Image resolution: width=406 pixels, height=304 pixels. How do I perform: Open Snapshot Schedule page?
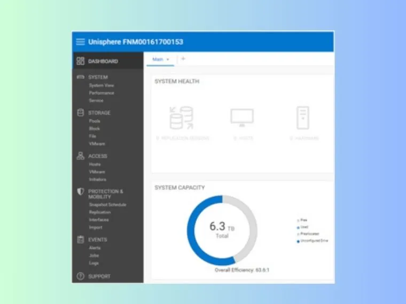(x=107, y=204)
